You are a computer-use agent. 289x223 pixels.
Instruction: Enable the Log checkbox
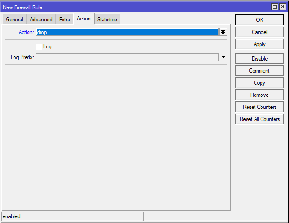[39, 47]
